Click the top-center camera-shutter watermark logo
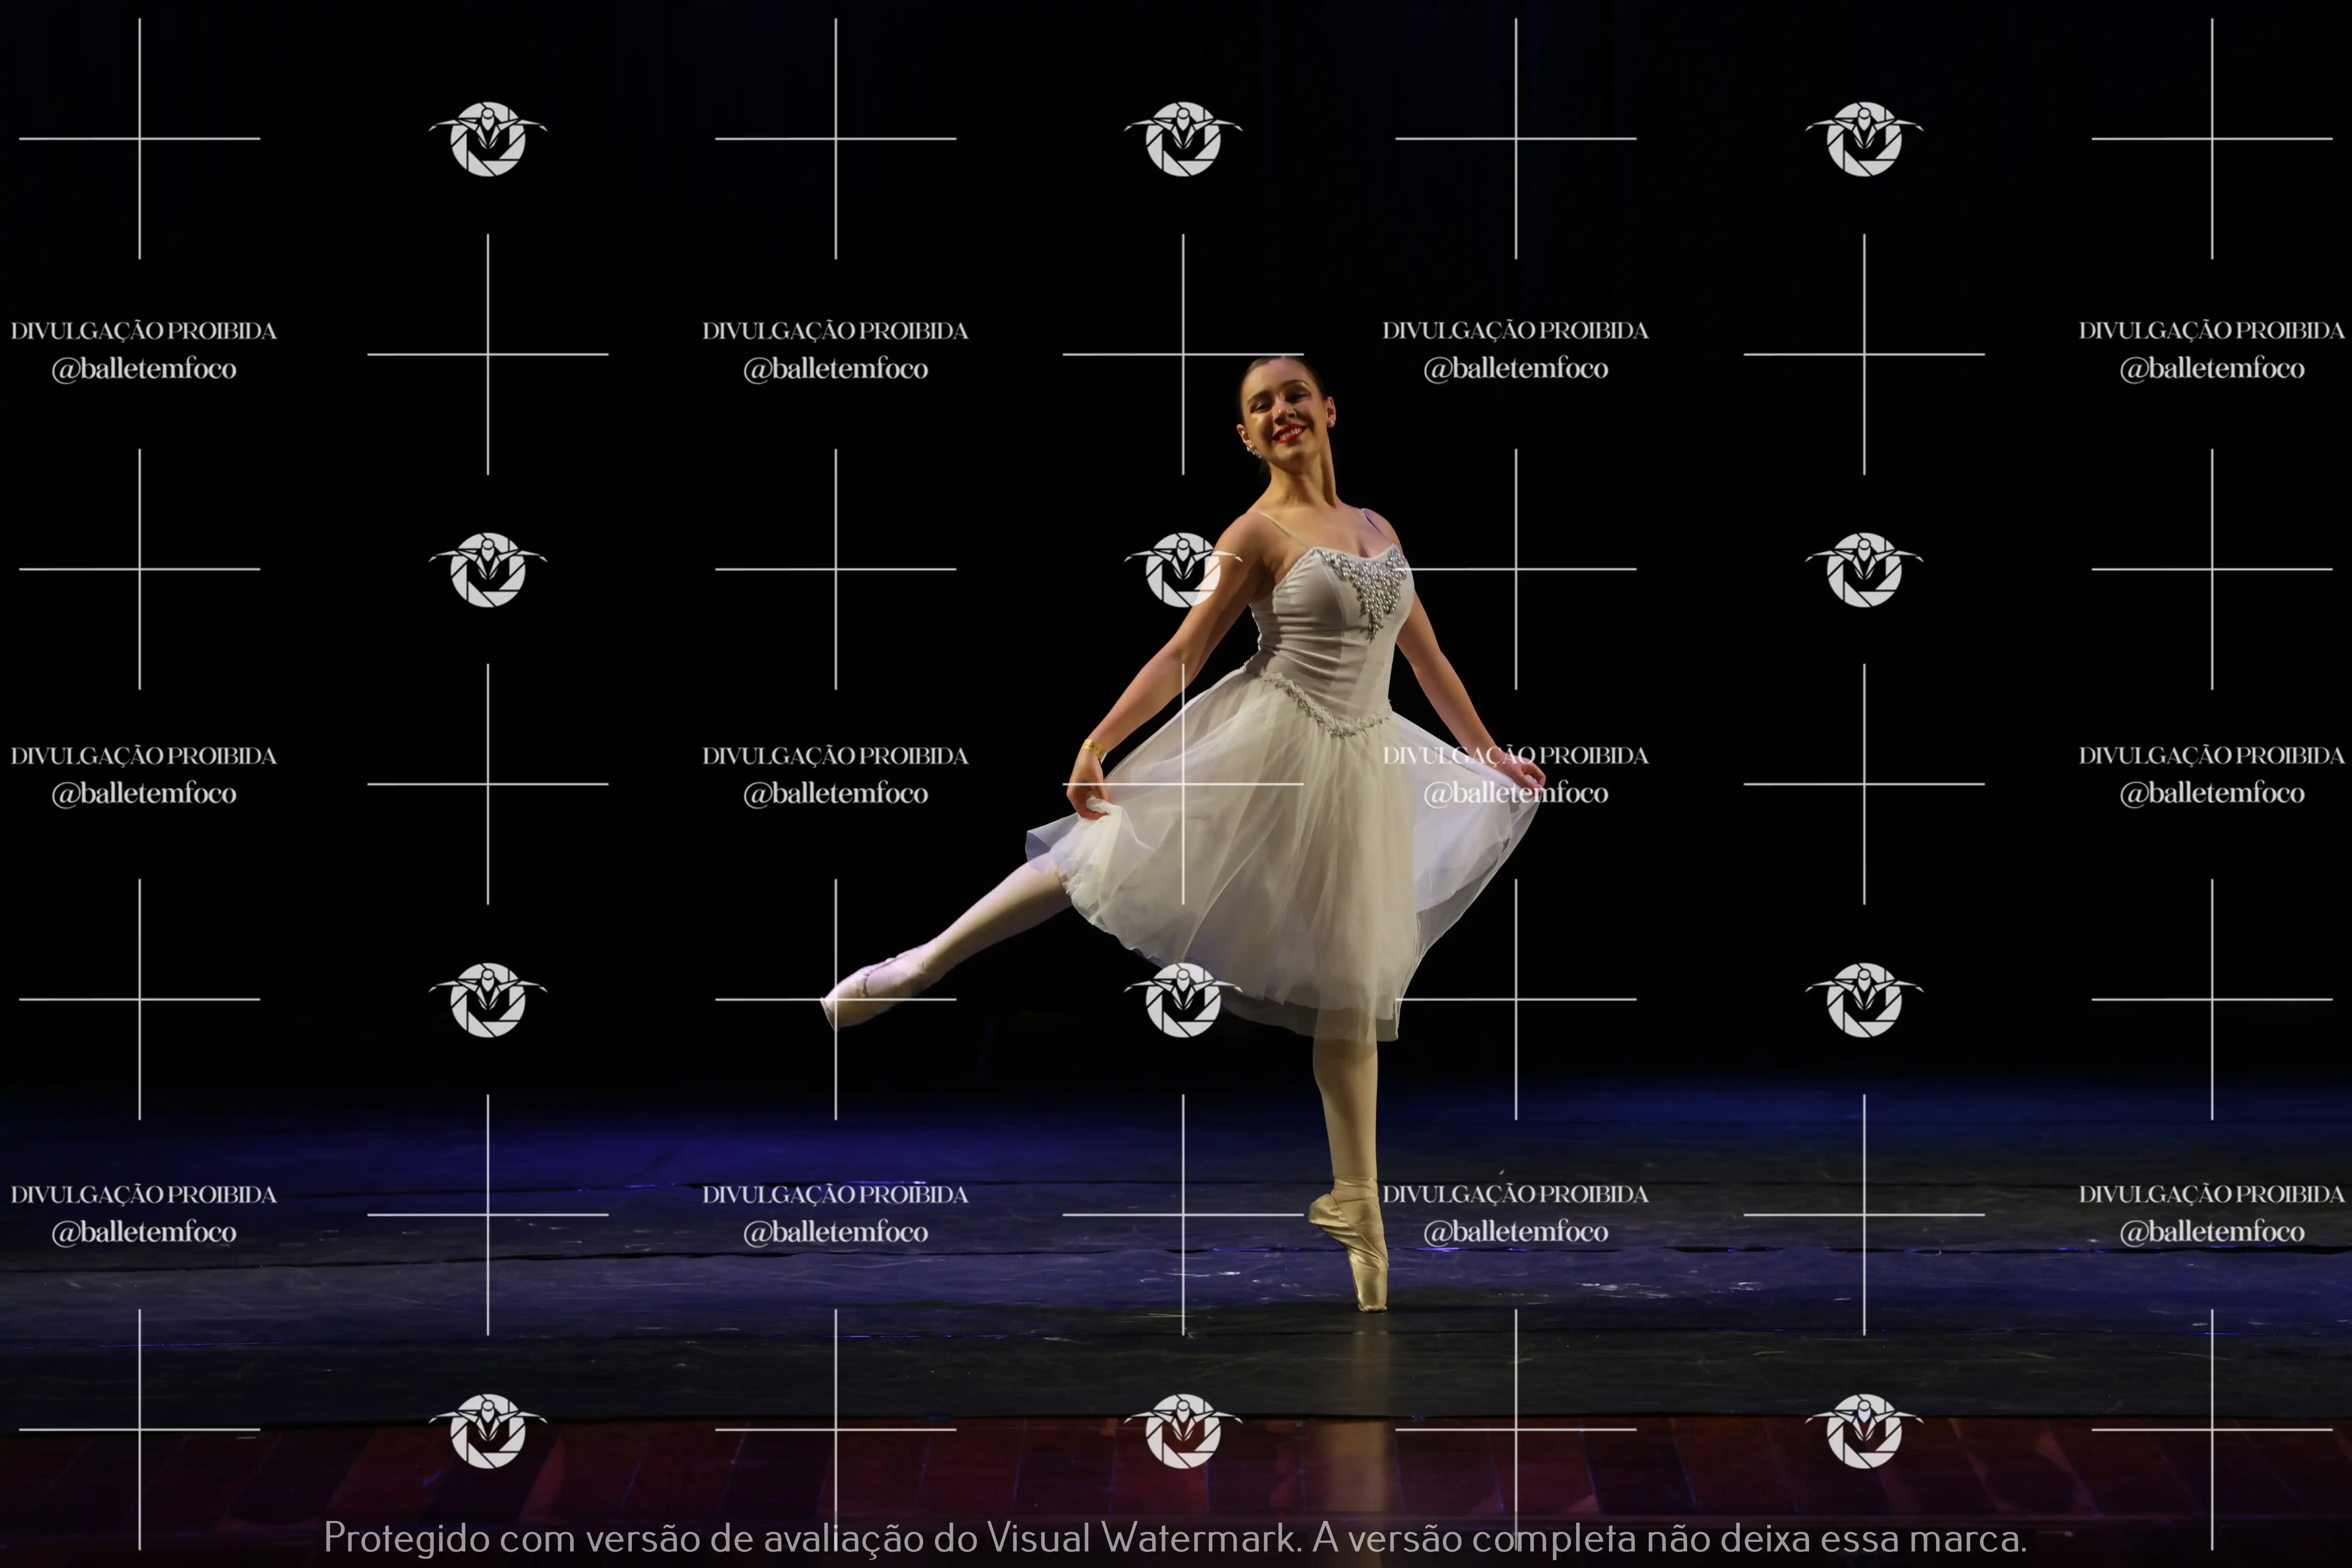The width and height of the screenshot is (2352, 1568). [x=1183, y=139]
